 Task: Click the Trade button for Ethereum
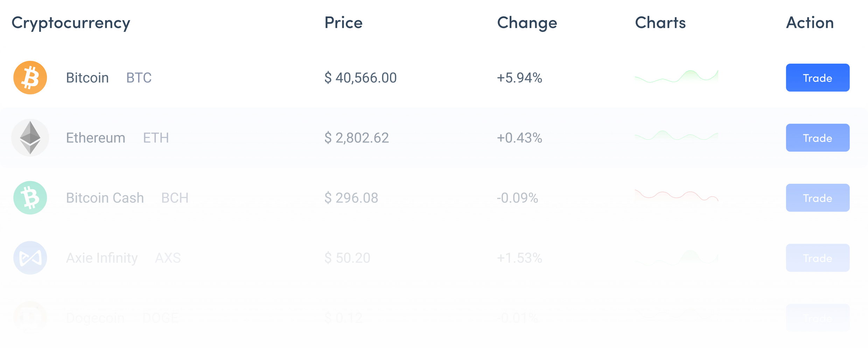click(x=818, y=138)
